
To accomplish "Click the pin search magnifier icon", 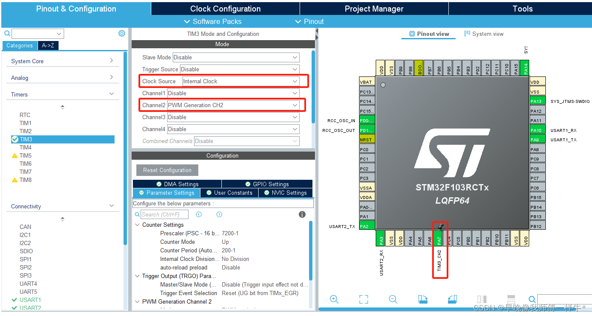I will tap(532, 299).
